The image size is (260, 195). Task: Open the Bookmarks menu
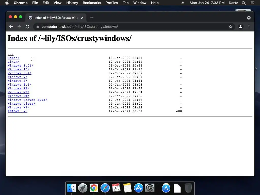point(92,3)
